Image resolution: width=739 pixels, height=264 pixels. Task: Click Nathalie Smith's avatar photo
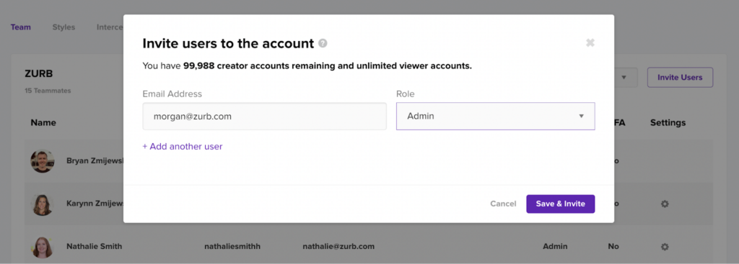click(x=43, y=247)
